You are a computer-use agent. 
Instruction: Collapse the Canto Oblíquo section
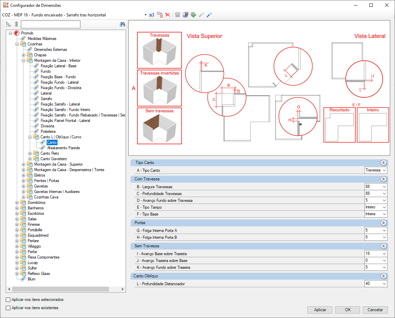click(383, 276)
